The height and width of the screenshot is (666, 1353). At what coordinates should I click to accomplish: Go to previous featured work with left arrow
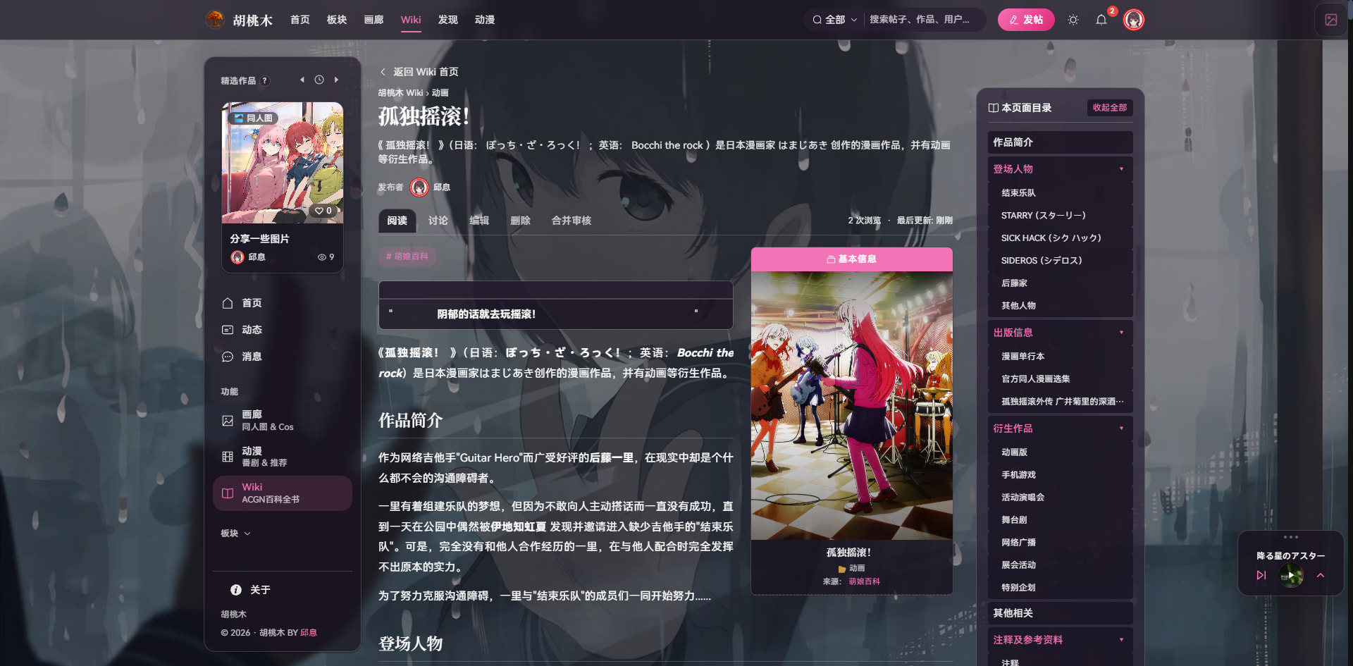(302, 80)
